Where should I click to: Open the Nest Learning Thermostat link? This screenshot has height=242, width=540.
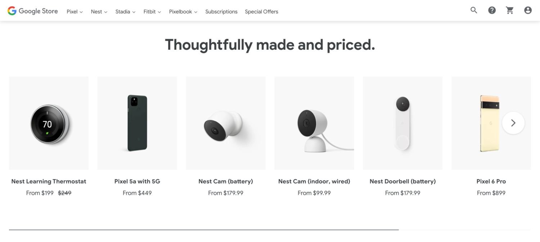point(49,181)
